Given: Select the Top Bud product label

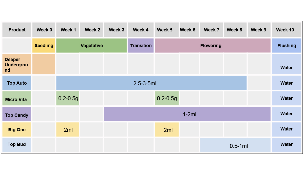Looking at the screenshot, I should tap(17, 145).
